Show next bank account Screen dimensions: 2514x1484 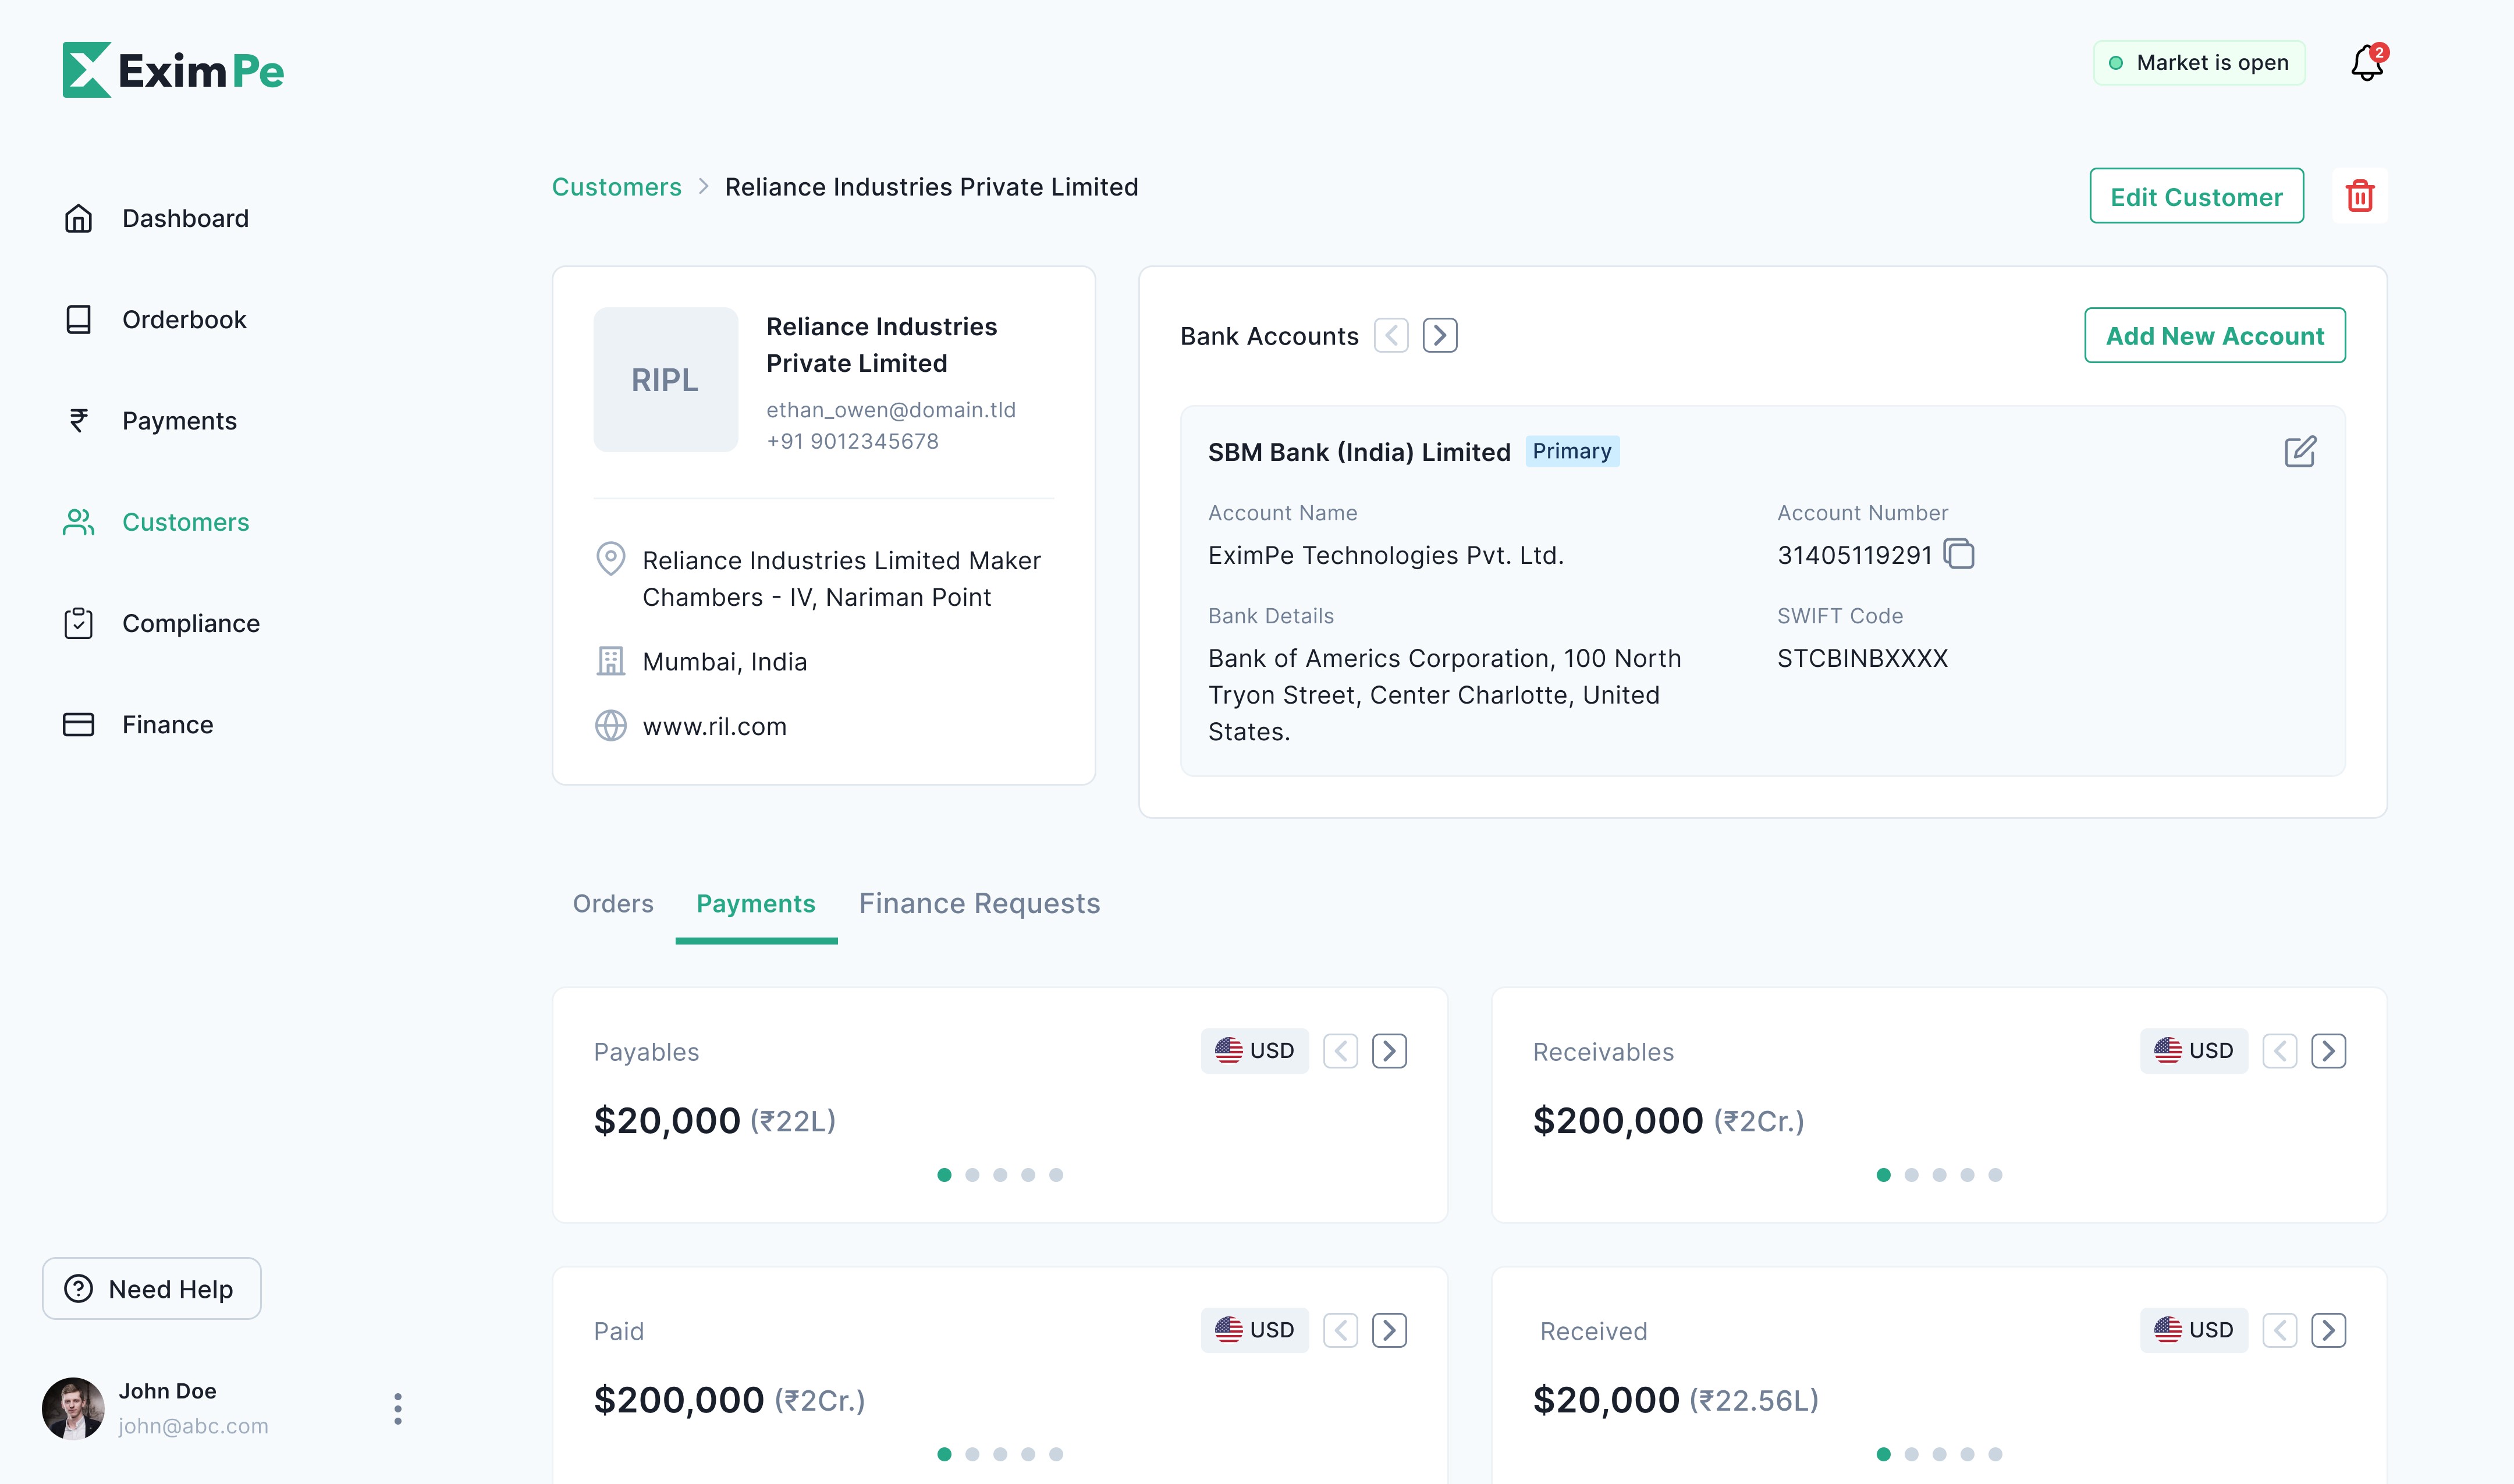[x=1440, y=335]
